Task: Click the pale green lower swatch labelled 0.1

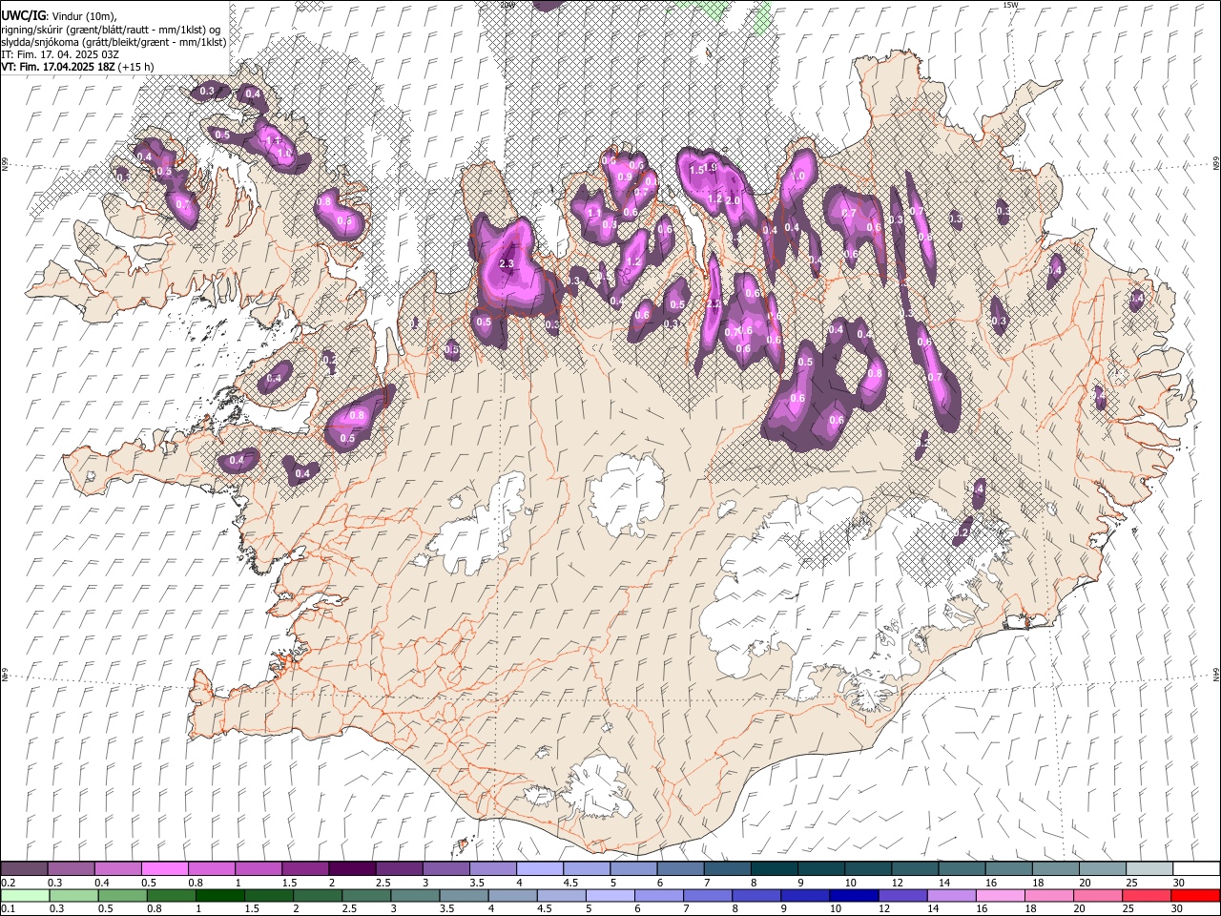Action: (25, 896)
